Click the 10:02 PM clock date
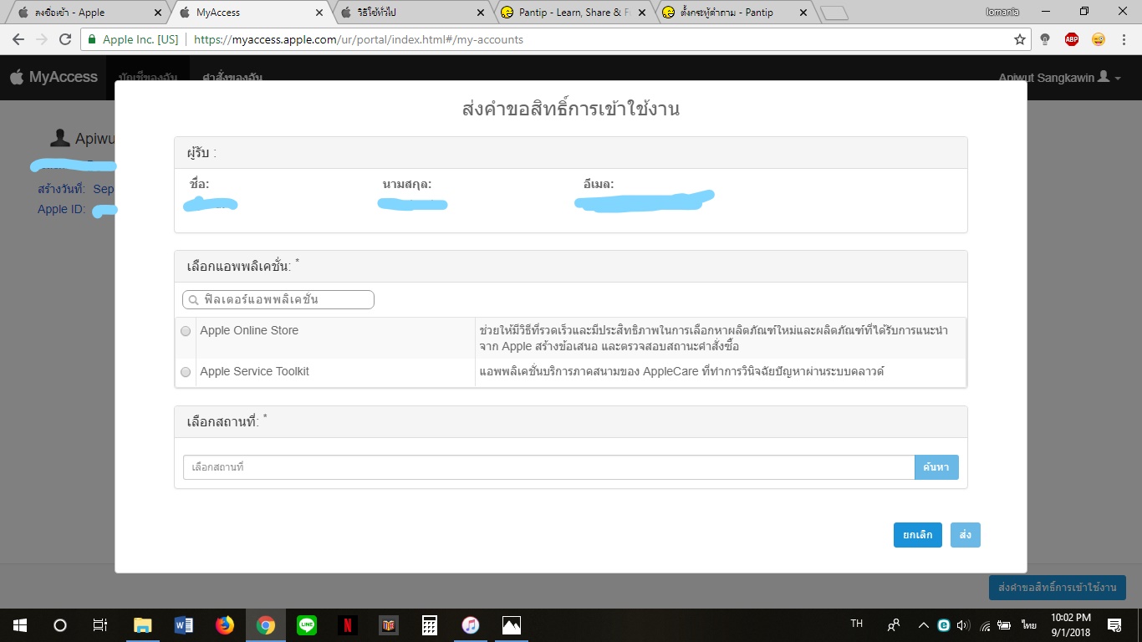 1073,624
